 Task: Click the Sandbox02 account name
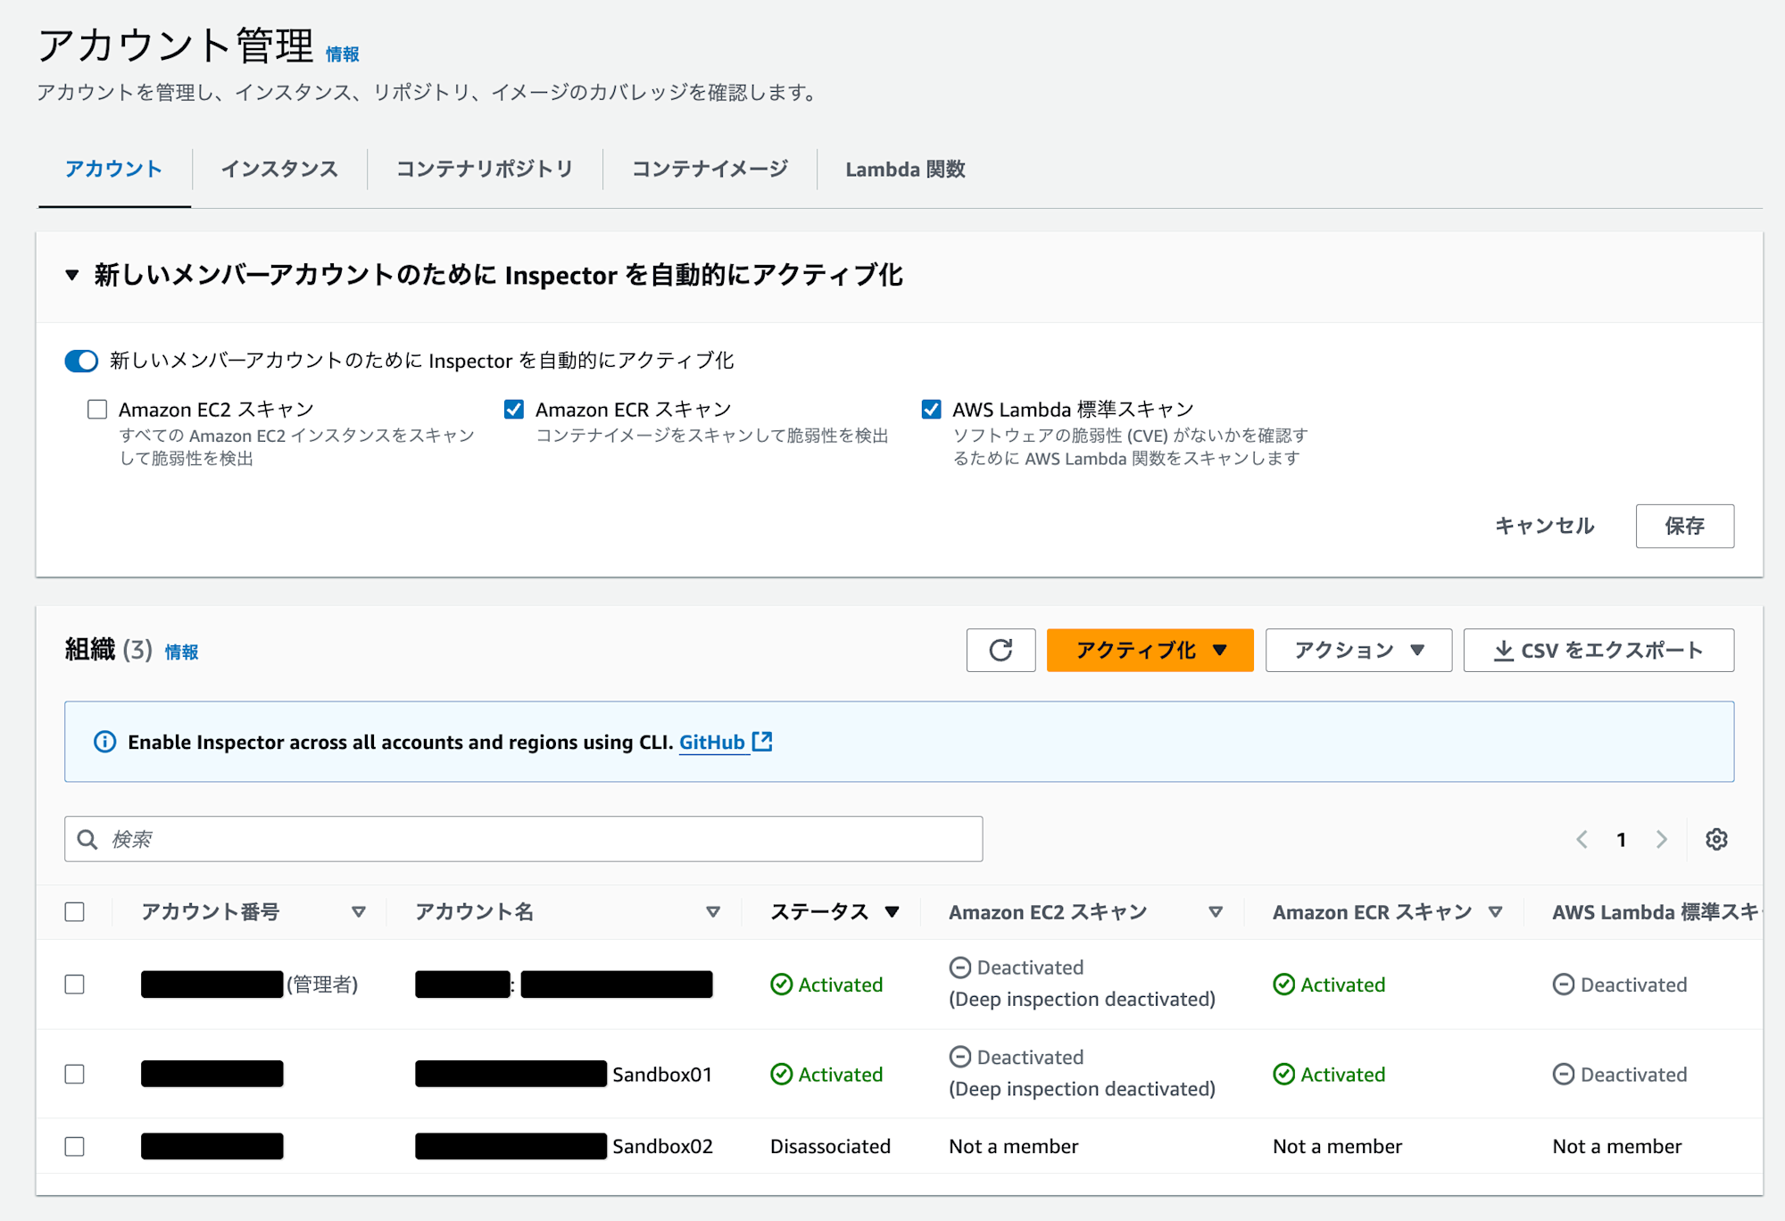662,1146
